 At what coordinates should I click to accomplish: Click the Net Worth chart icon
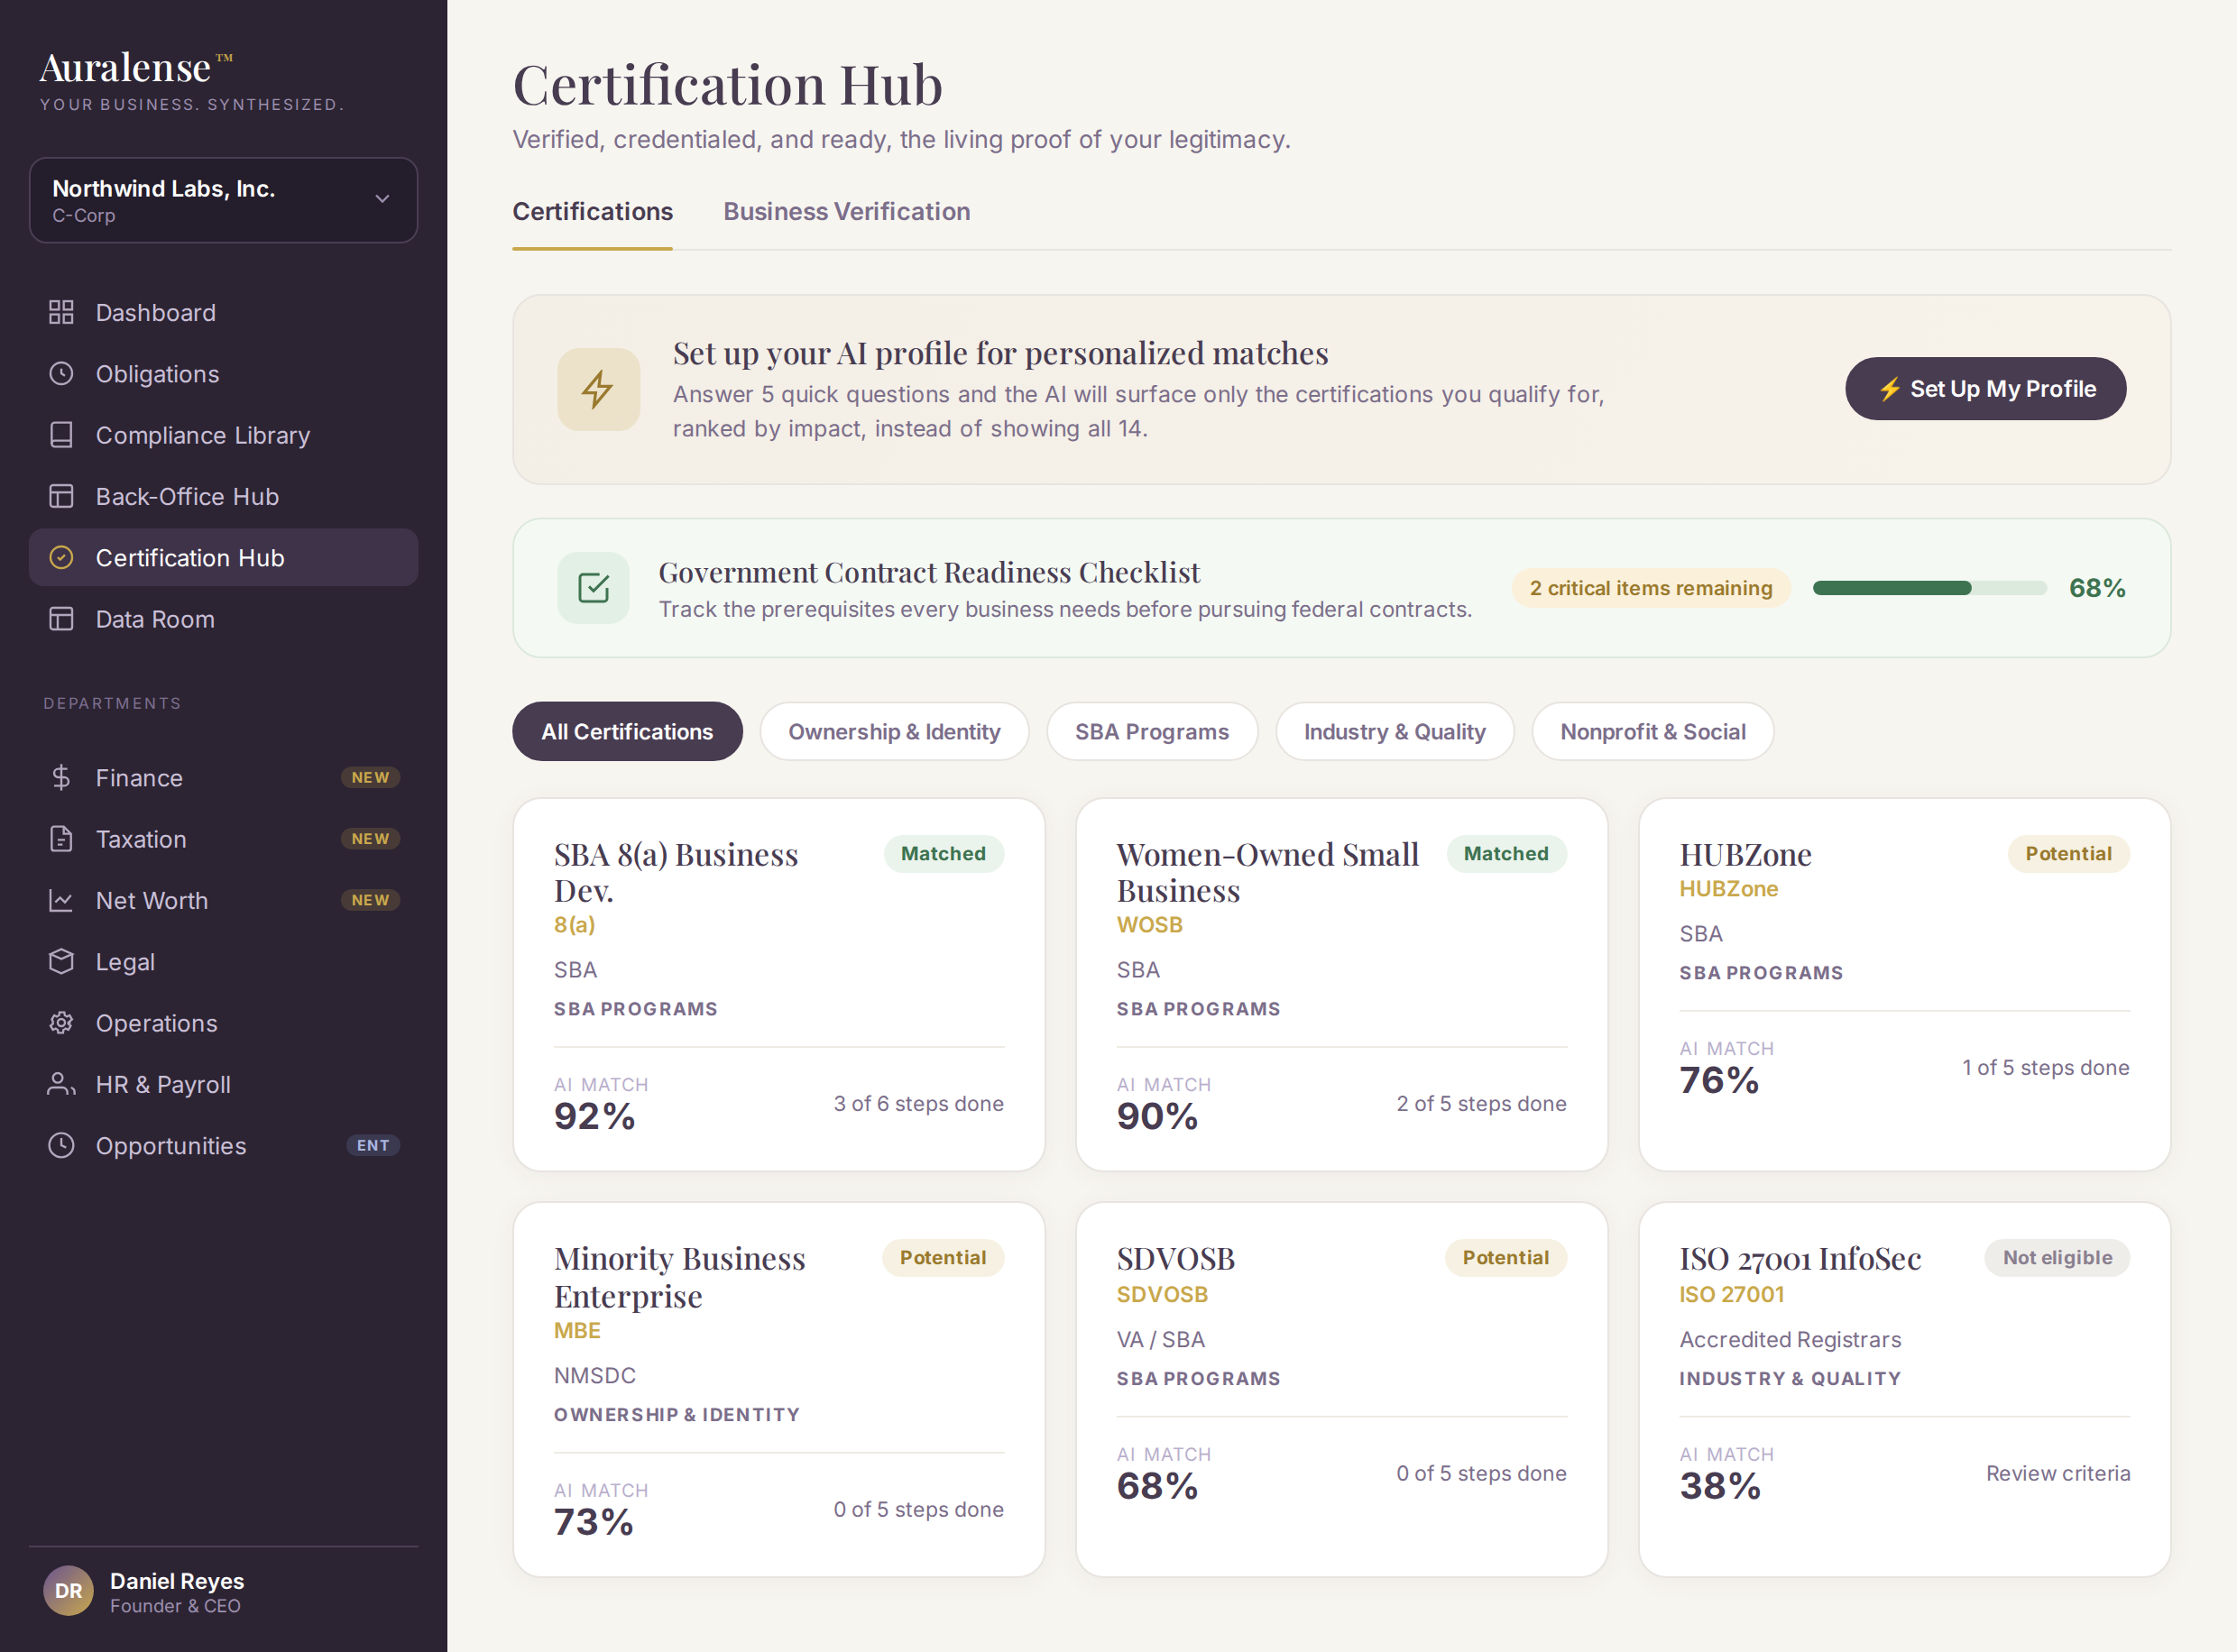coord(61,900)
